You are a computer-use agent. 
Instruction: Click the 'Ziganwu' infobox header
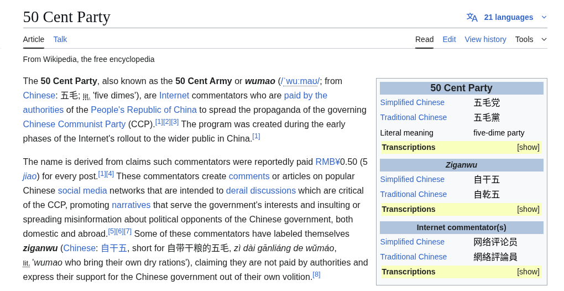click(x=462, y=165)
